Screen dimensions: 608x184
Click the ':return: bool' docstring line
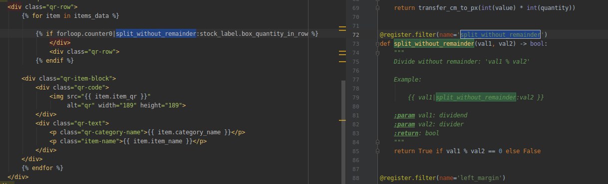pos(416,133)
